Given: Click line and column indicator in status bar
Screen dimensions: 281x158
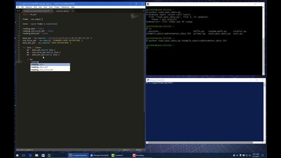Looking at the screenshot, I should (x=26, y=150).
